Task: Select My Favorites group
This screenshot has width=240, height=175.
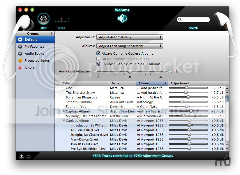Action: coord(35,46)
